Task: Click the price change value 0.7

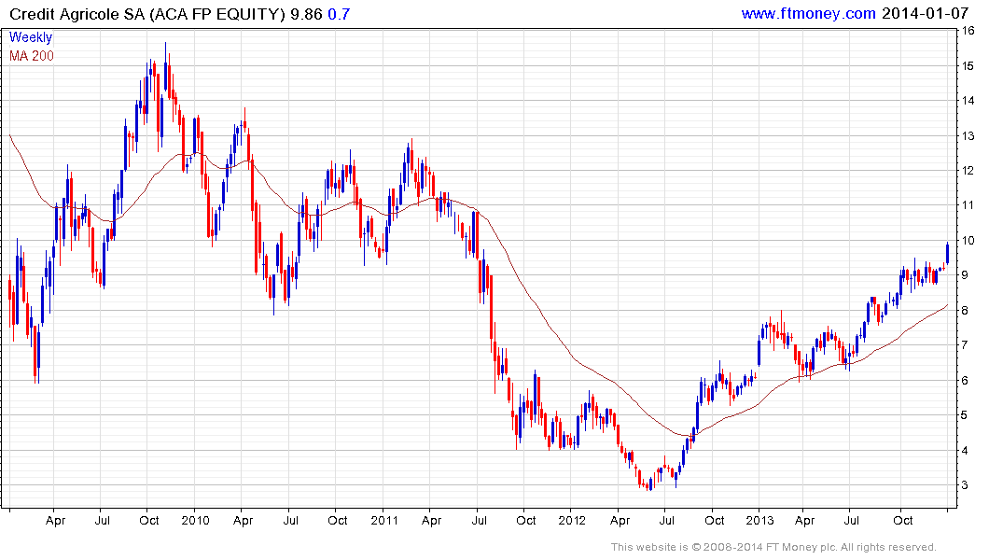Action: [339, 14]
